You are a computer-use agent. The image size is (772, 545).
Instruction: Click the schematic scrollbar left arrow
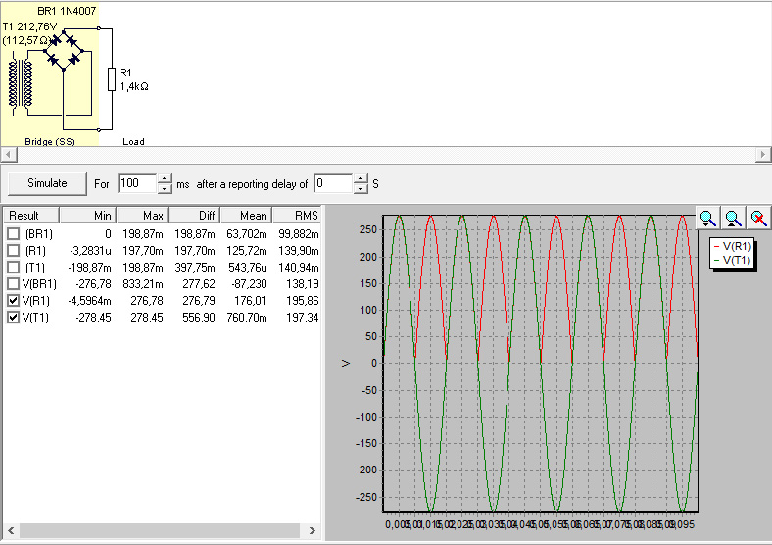point(7,155)
